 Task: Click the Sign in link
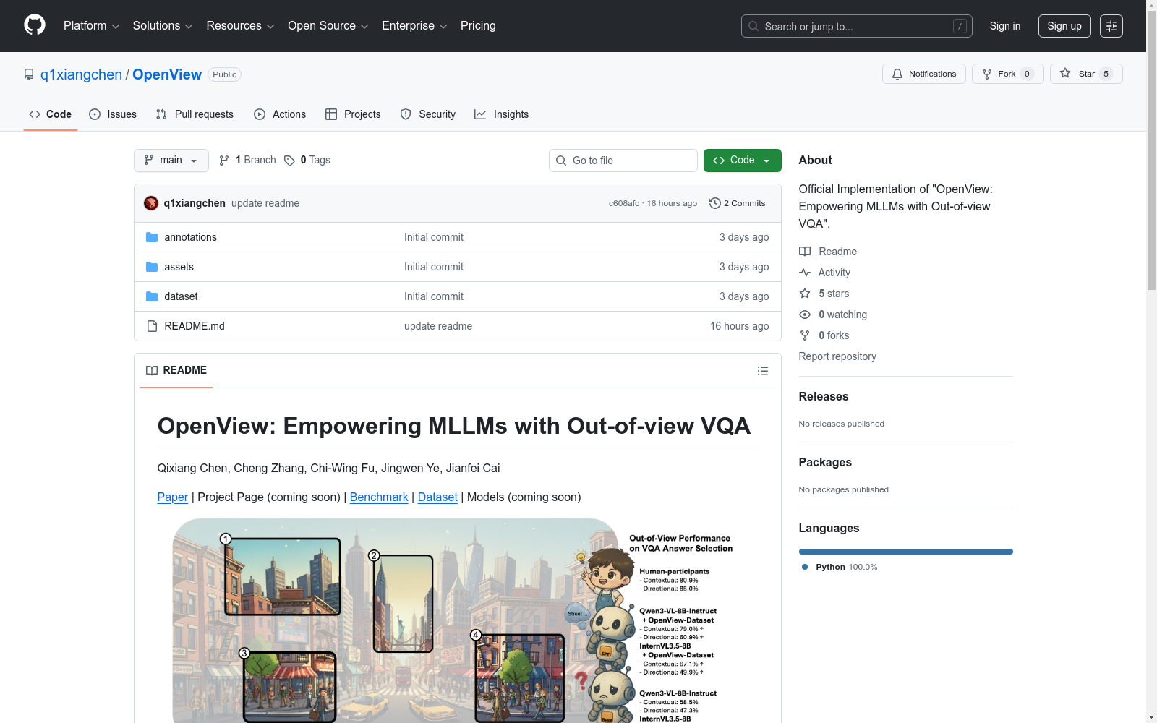click(x=1005, y=26)
